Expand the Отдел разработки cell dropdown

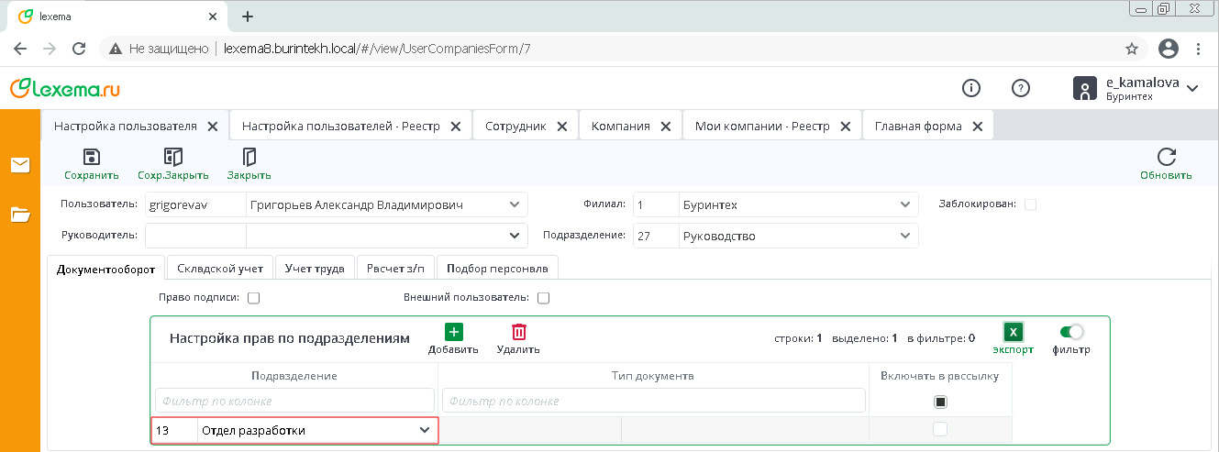pos(425,430)
